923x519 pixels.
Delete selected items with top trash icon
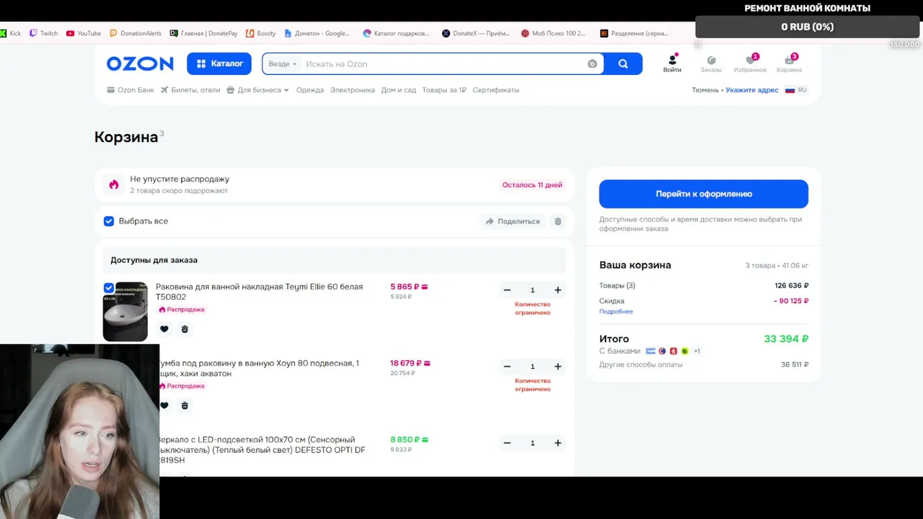557,221
